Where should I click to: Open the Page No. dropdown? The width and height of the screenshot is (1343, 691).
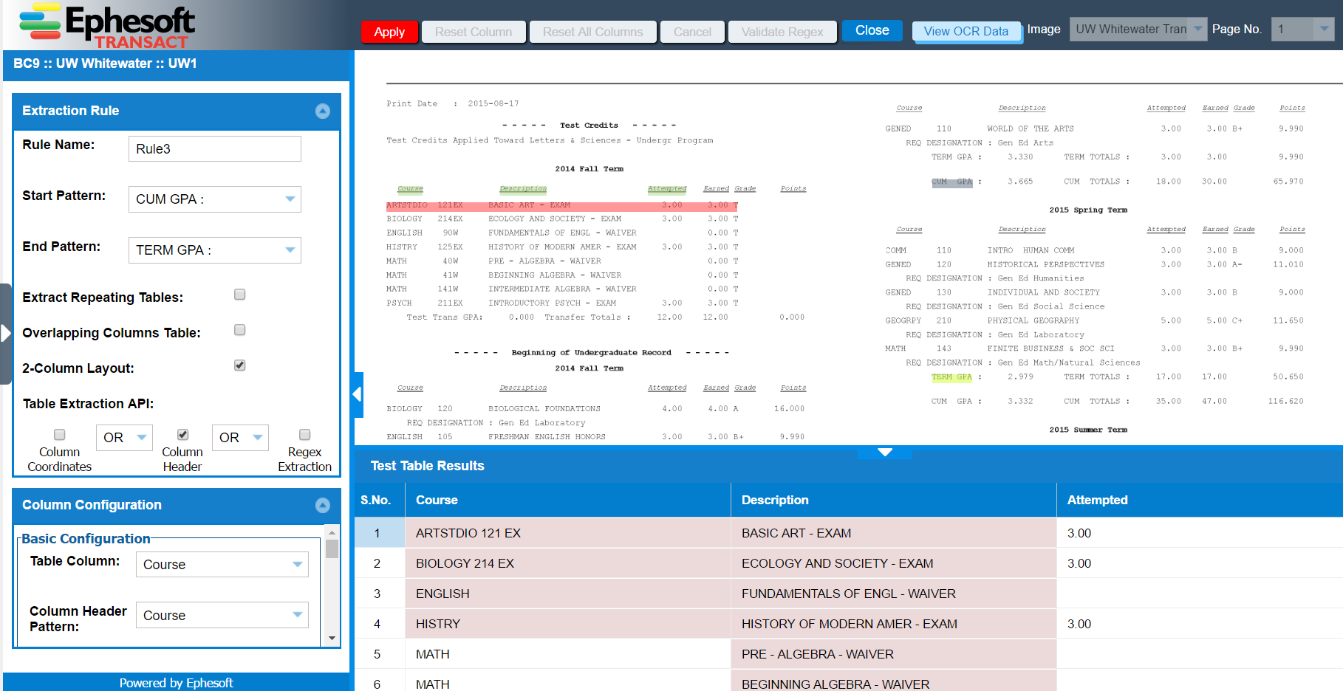(1323, 30)
